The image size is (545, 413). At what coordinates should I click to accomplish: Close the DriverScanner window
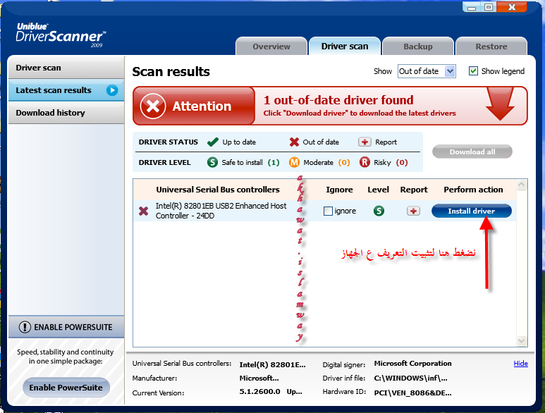tap(512, 7)
